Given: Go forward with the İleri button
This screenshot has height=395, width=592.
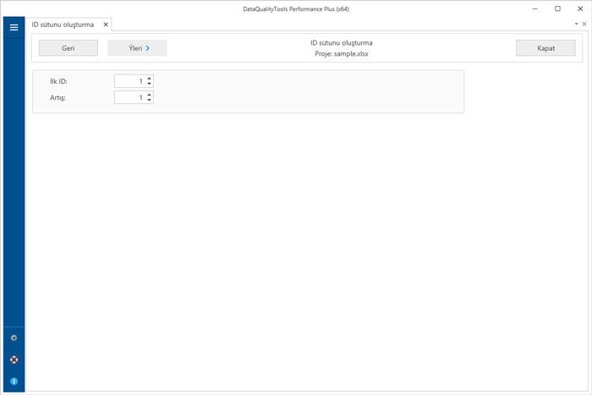Looking at the screenshot, I should point(137,48).
